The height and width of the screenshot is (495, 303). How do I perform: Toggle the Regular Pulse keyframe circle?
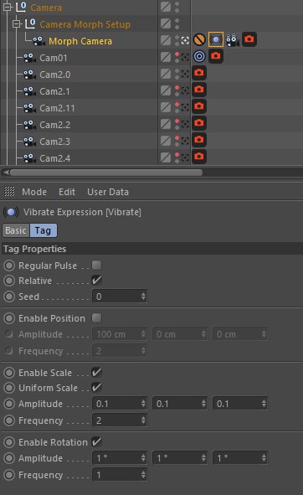click(9, 266)
